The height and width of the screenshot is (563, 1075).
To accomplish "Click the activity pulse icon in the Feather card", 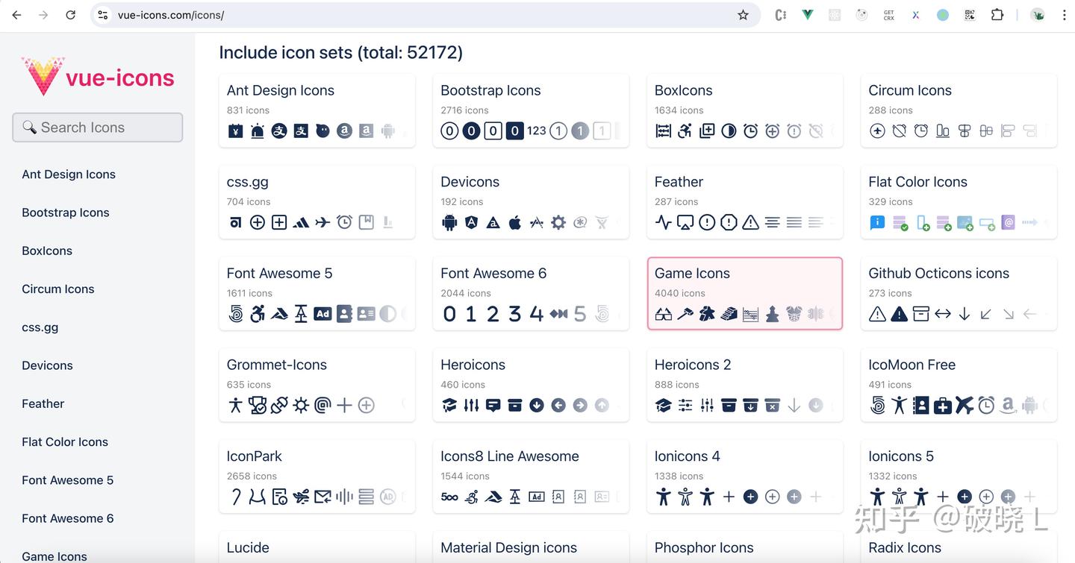I will (x=663, y=222).
